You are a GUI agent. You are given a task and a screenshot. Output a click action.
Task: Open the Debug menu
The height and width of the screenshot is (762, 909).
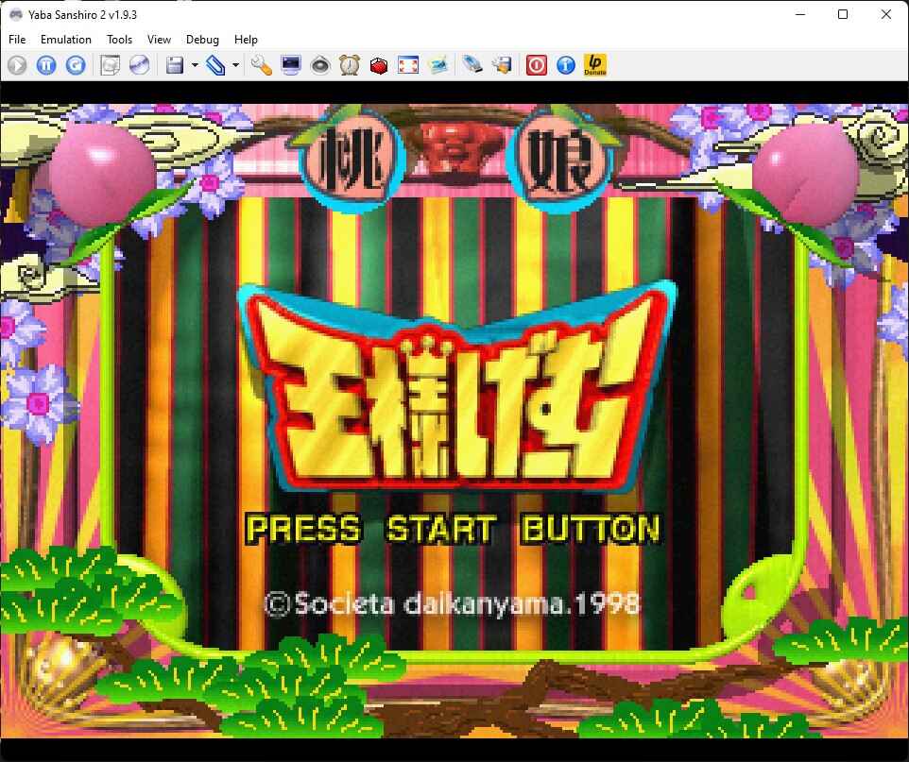pos(202,40)
